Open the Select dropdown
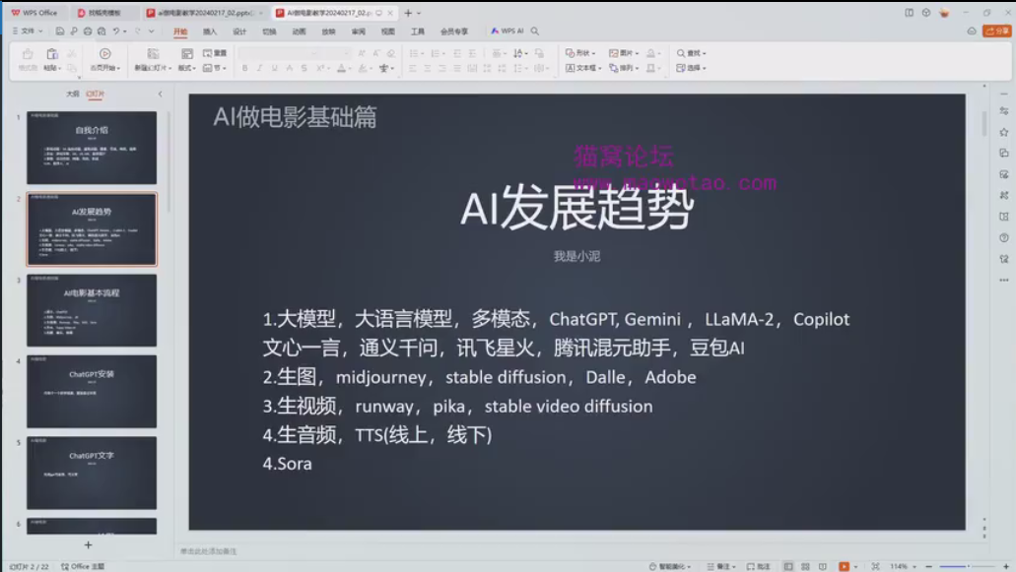This screenshot has width=1016, height=572. point(692,68)
